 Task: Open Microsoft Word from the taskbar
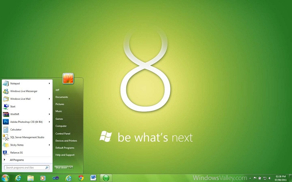pyautogui.click(x=93, y=178)
